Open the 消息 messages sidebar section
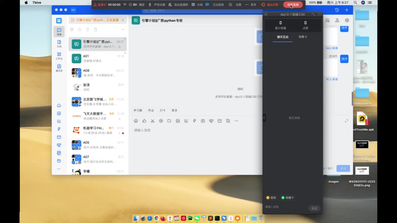Image resolution: width=397 pixels, height=223 pixels. click(x=59, y=32)
